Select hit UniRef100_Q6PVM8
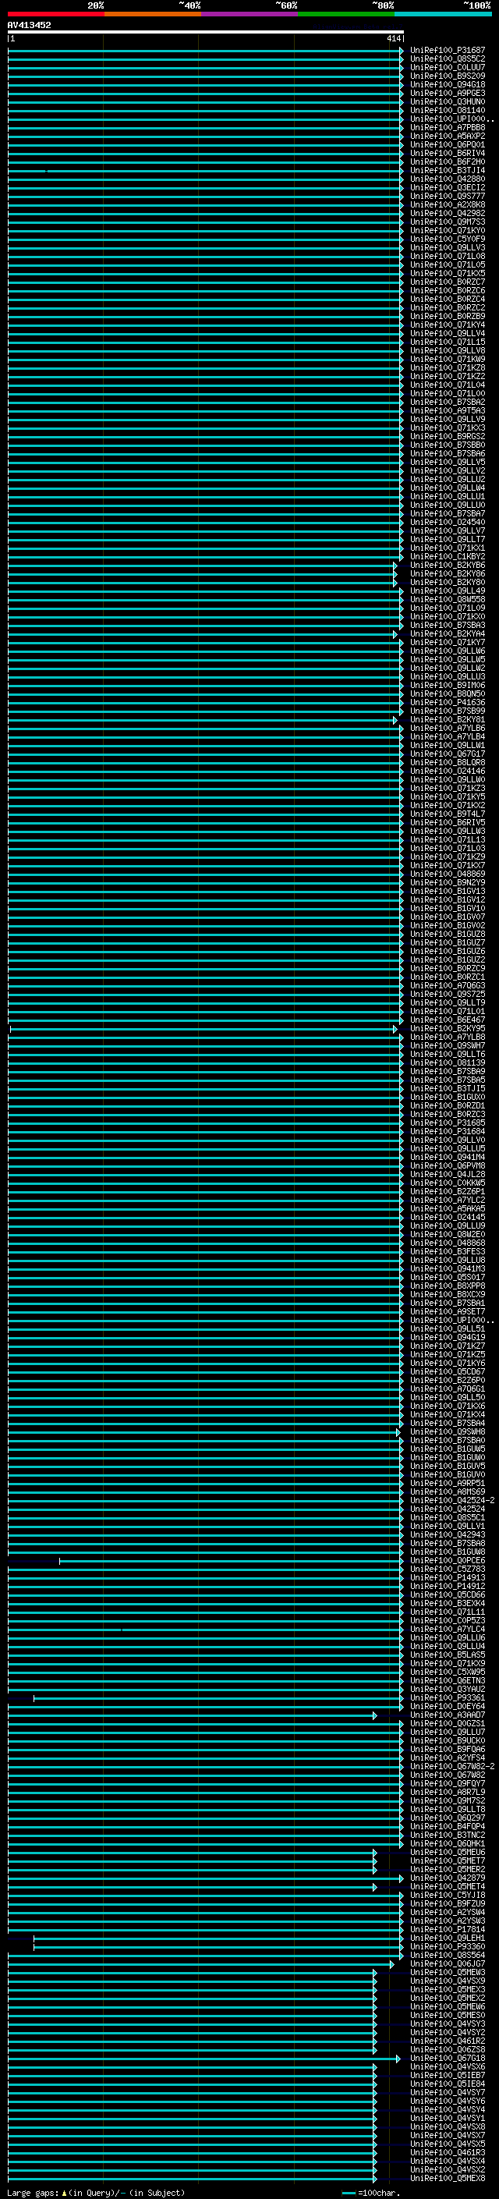 coord(447,1166)
